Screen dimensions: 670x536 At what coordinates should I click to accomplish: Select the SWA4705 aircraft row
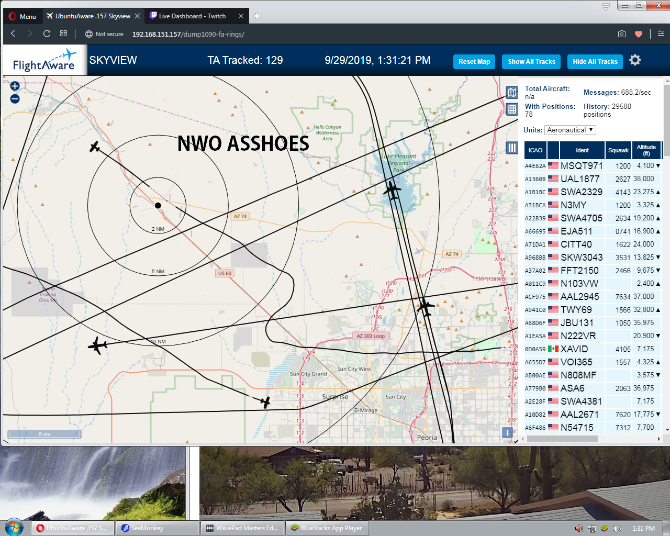click(593, 218)
